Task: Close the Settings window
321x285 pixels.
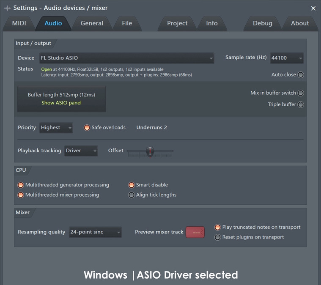Action: pos(313,8)
